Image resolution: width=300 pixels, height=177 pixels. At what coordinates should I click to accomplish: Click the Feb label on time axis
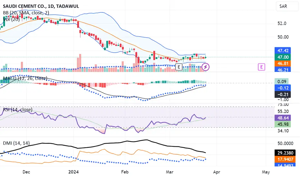pos(125,172)
